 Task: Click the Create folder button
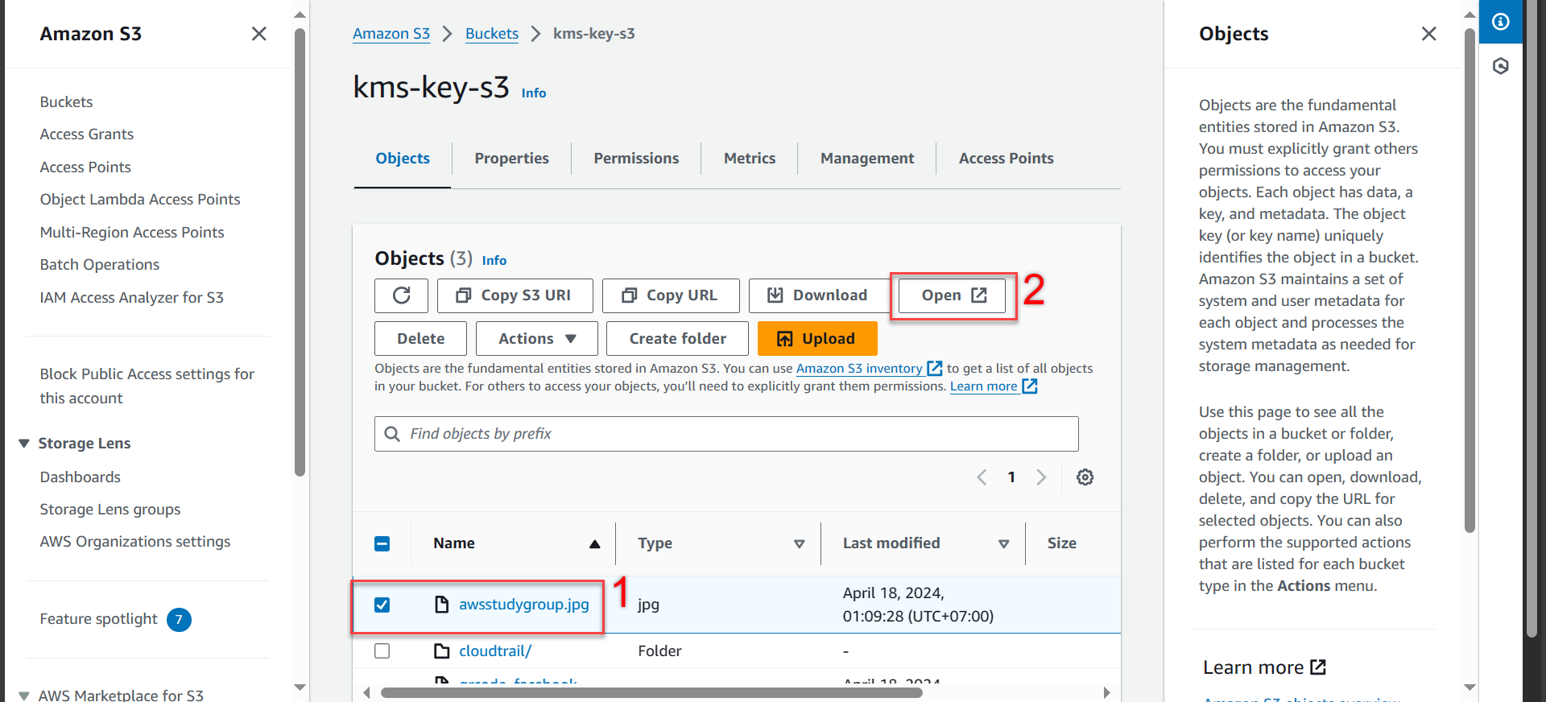tap(677, 339)
